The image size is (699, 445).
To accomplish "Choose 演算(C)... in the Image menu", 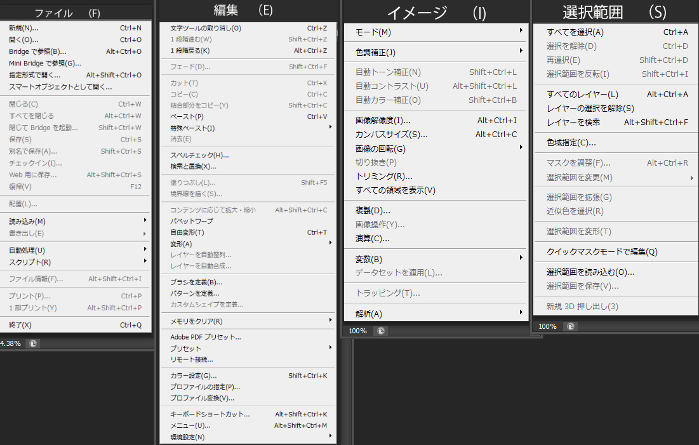I will pos(436,238).
